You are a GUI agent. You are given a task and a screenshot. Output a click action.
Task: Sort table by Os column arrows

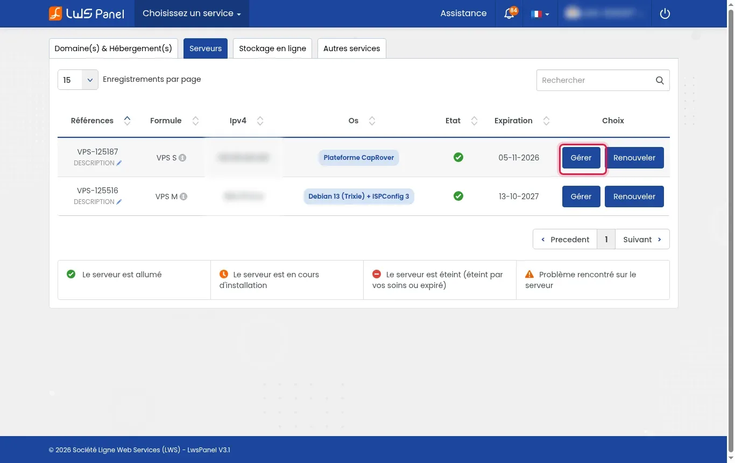372,121
